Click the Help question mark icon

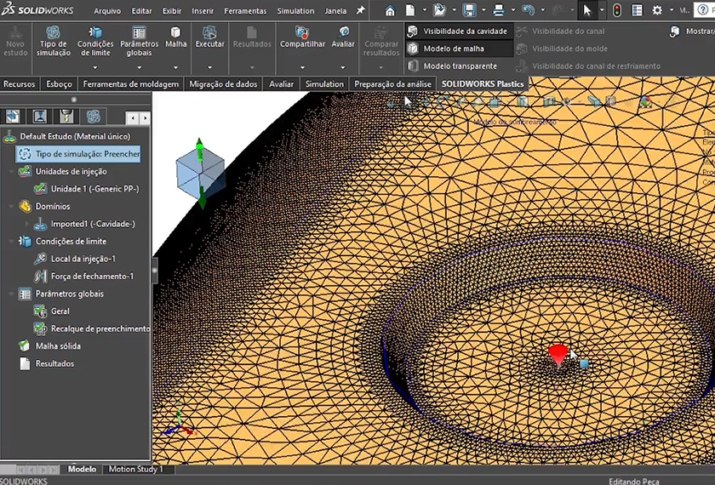(x=704, y=10)
